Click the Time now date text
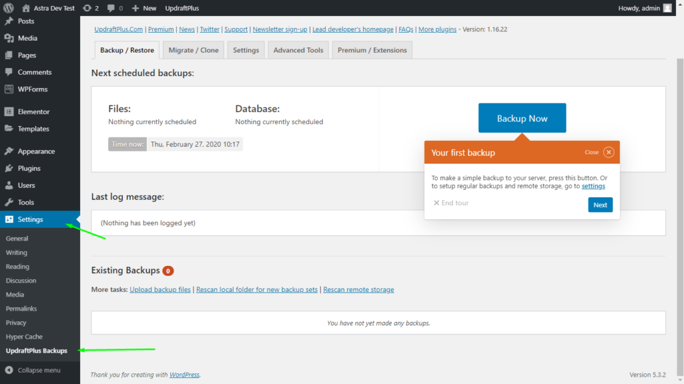The width and height of the screenshot is (684, 384). [195, 144]
